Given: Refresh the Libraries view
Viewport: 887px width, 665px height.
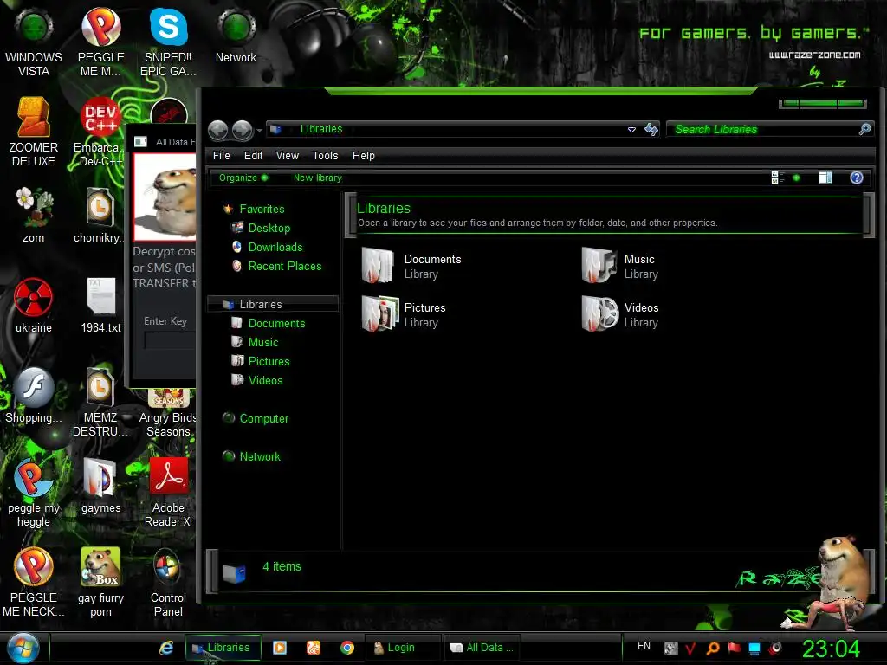Looking at the screenshot, I should point(651,130).
